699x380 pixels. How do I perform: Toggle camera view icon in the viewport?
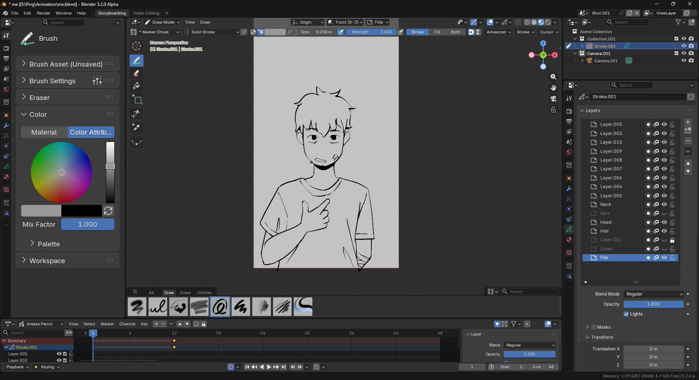pyautogui.click(x=553, y=98)
